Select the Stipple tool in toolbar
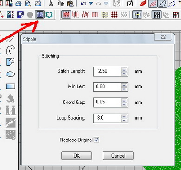The height and width of the screenshot is (170, 181). coord(40,14)
